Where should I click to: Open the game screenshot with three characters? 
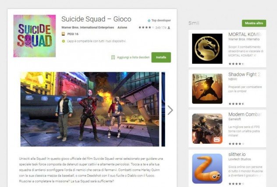[x=90, y=109]
